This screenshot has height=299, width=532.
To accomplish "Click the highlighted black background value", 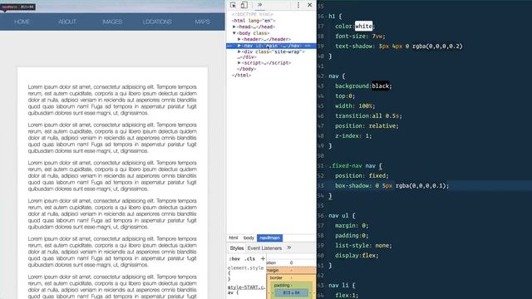I will pos(381,86).
